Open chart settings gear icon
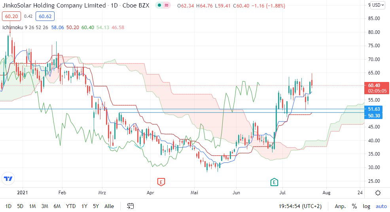This screenshot has width=390, height=212. tap(378, 193)
